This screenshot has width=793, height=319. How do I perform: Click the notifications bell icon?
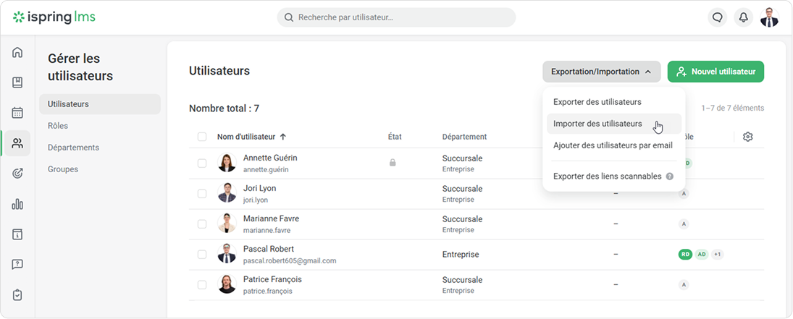[x=744, y=17]
